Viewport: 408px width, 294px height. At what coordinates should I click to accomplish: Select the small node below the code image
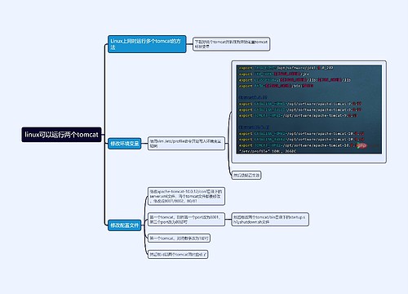(246, 175)
